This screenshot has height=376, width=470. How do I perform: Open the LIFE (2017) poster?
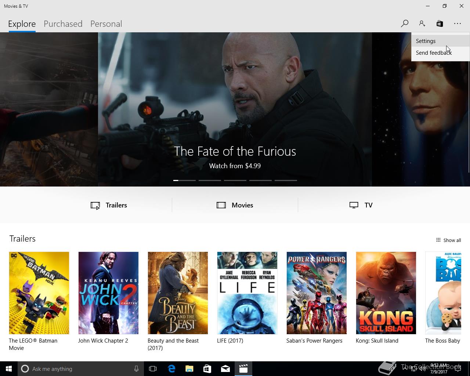[x=247, y=293]
